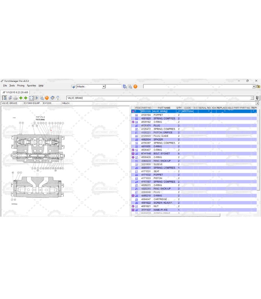Viewport: 261px width, 299px height.
Task: Click the green back arrow
Action: pyautogui.click(x=21, y=98)
